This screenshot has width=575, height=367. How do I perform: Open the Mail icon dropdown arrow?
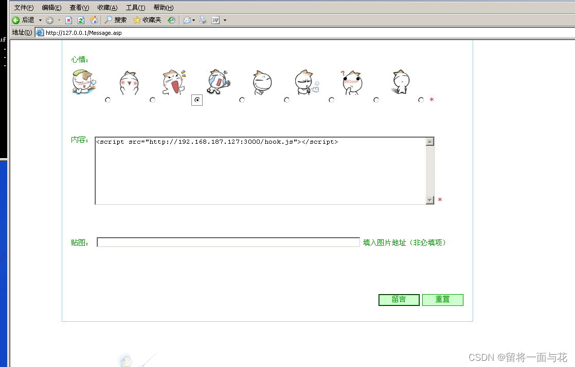[194, 20]
